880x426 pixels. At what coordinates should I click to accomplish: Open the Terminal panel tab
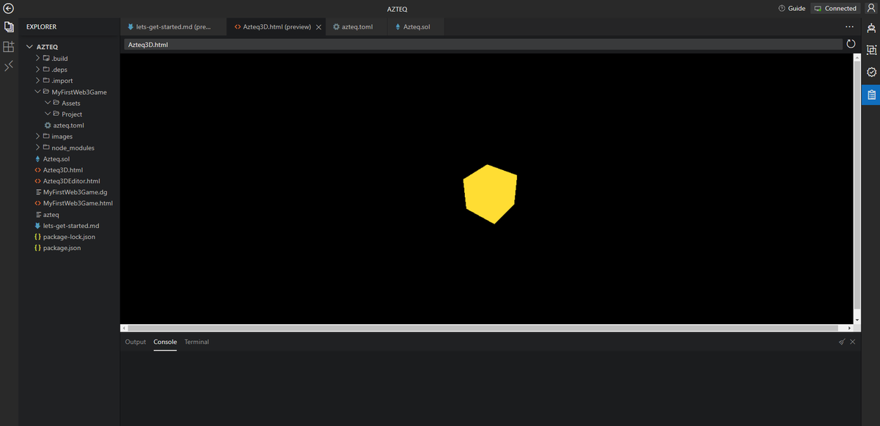tap(197, 342)
